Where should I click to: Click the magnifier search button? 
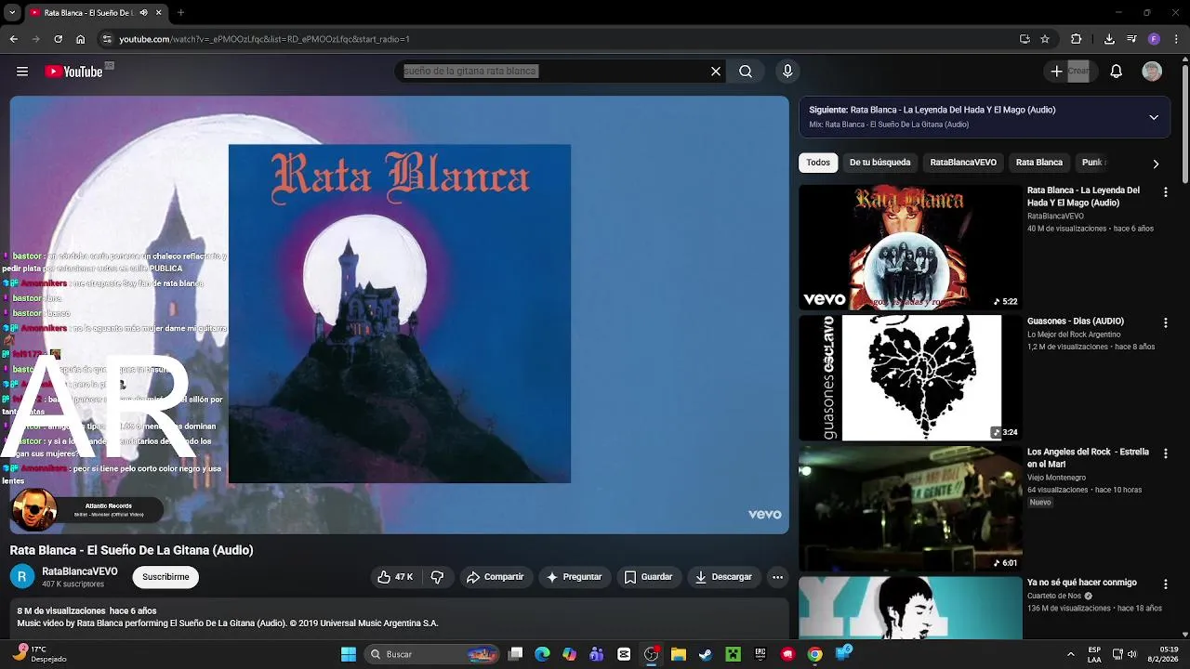point(746,72)
